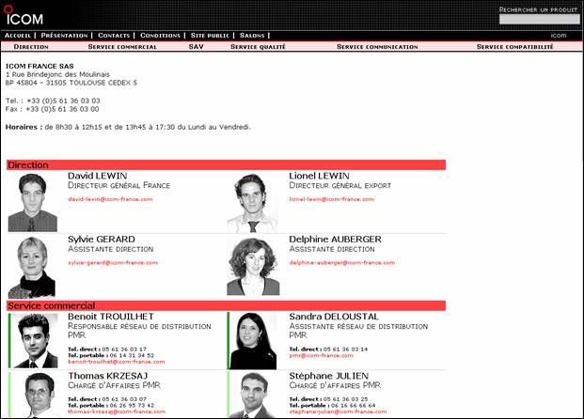584x419 pixels.
Task: Select the Service compatibilité submenu tab
Action: 514,47
